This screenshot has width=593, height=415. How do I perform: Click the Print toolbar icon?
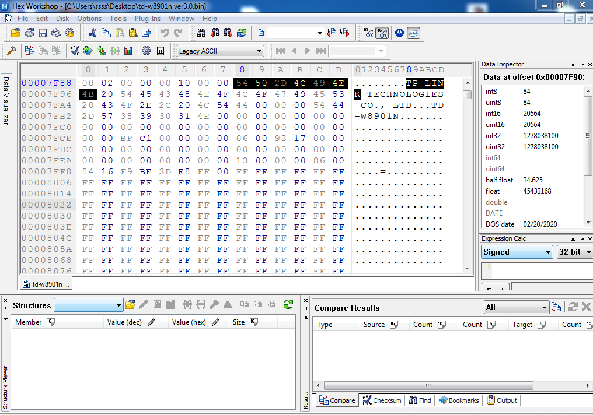56,33
